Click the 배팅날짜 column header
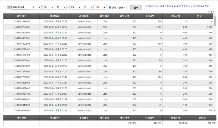Screen dimensions: 218x128 (55, 16)
